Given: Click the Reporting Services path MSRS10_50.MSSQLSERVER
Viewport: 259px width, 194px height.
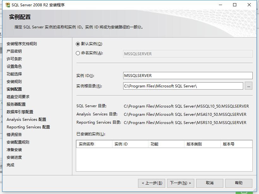Looking at the screenshot, I should (185, 123).
